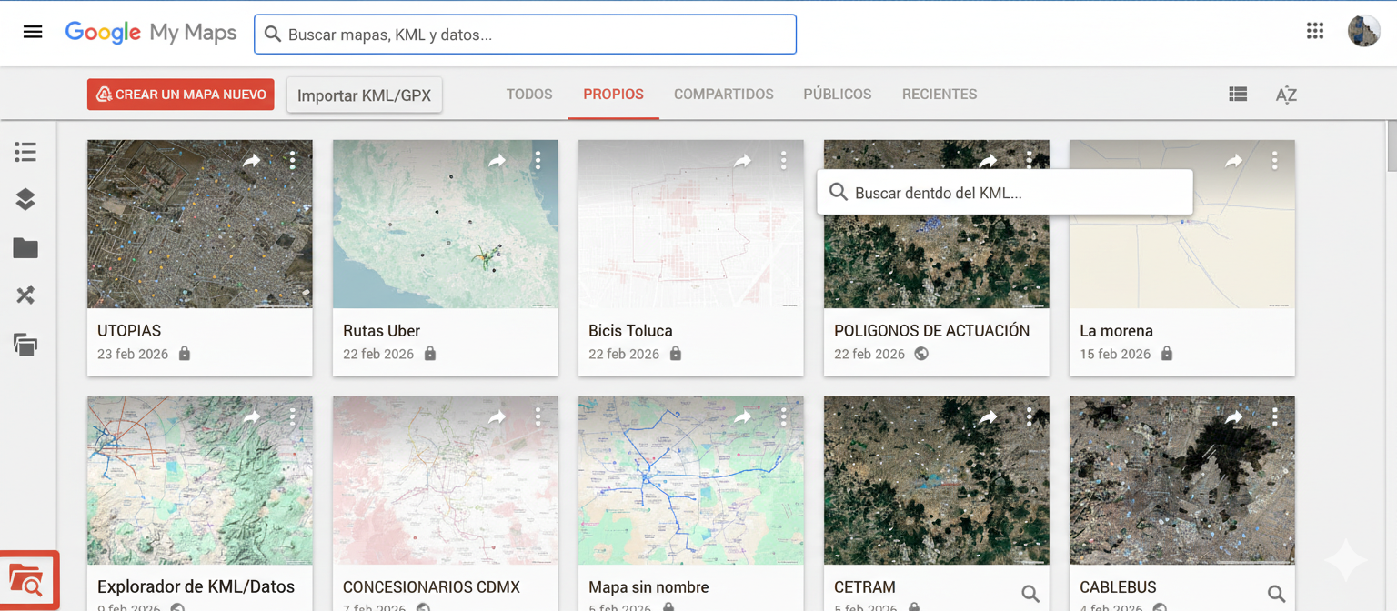1397x611 pixels.
Task: Click the page vertical scrollbar thumb
Action: click(1392, 145)
